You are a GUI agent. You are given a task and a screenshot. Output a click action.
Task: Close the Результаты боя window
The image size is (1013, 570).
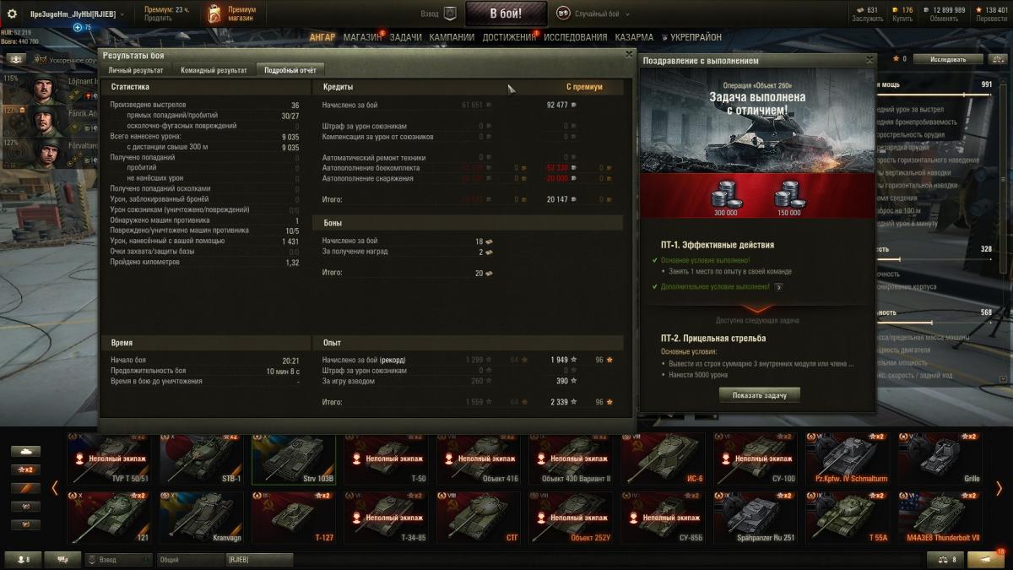point(629,54)
